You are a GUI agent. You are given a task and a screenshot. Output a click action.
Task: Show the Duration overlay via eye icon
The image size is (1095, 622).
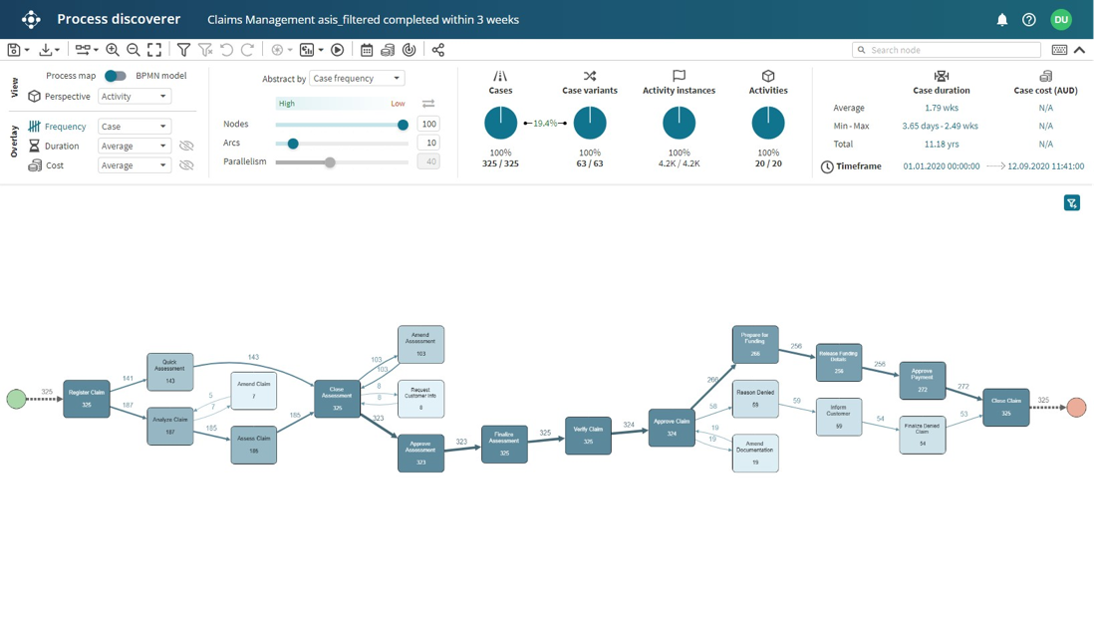pyautogui.click(x=186, y=146)
